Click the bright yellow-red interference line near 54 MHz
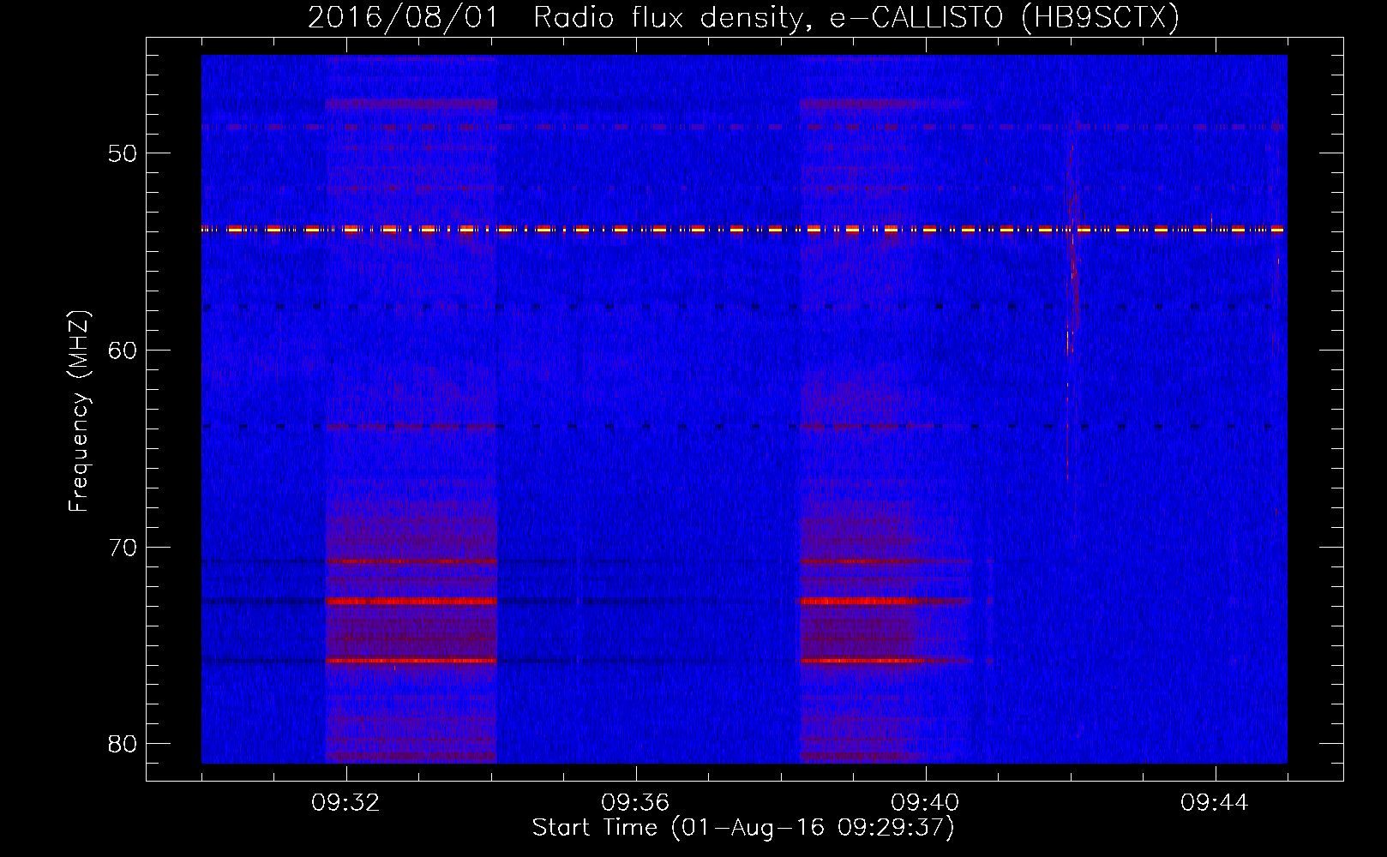Screen dimensions: 1387x857 click(x=743, y=230)
